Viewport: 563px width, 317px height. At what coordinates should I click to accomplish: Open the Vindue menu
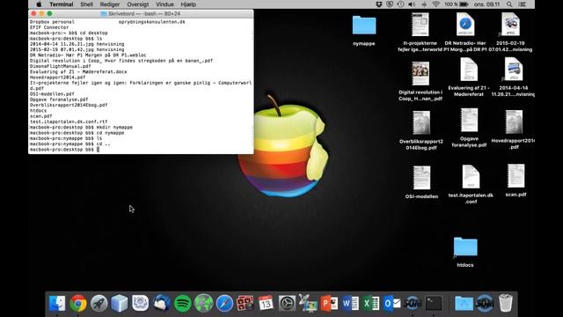coord(165,4)
